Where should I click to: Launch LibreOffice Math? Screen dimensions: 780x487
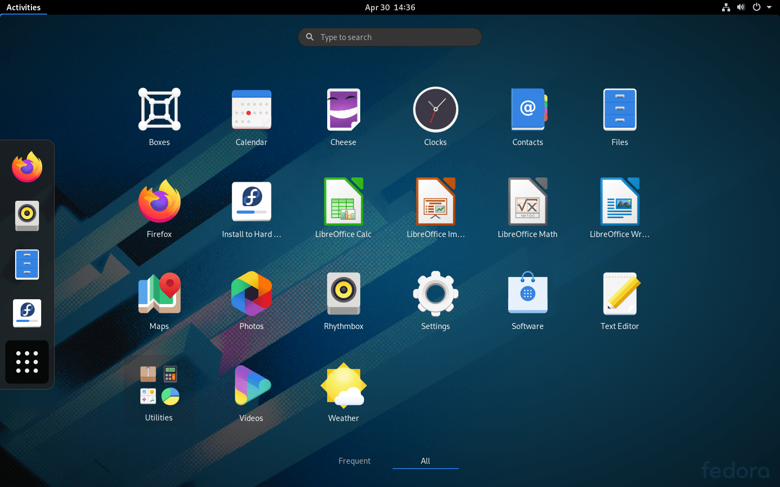coord(528,202)
